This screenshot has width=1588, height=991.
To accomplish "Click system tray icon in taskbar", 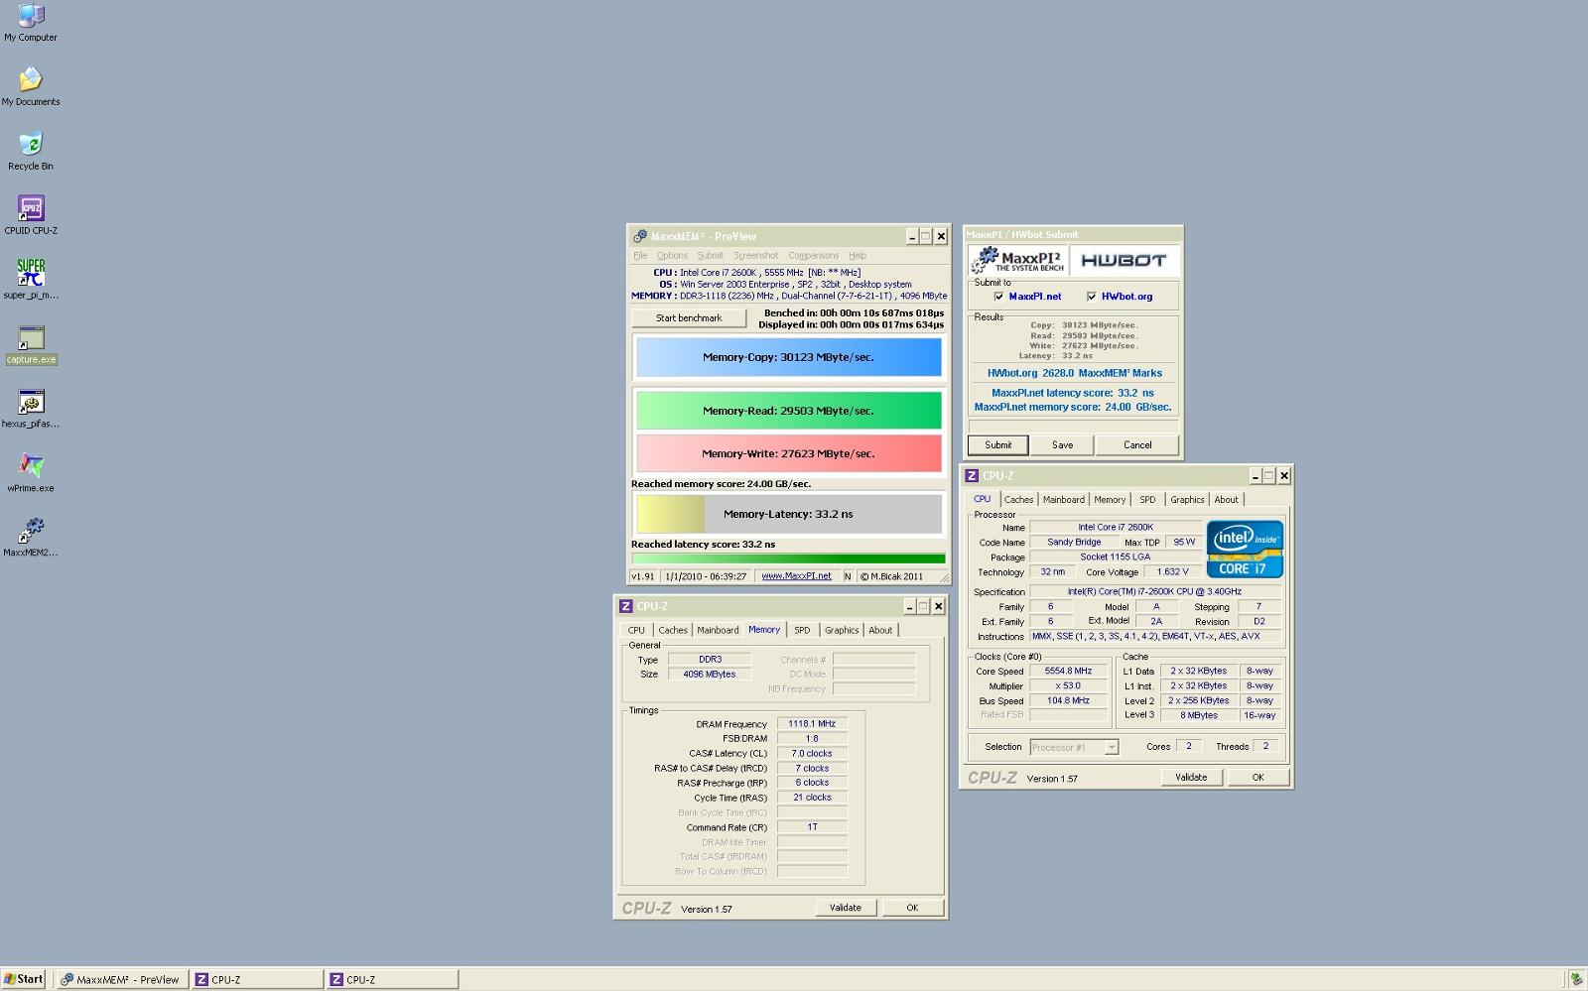I will point(1576,980).
